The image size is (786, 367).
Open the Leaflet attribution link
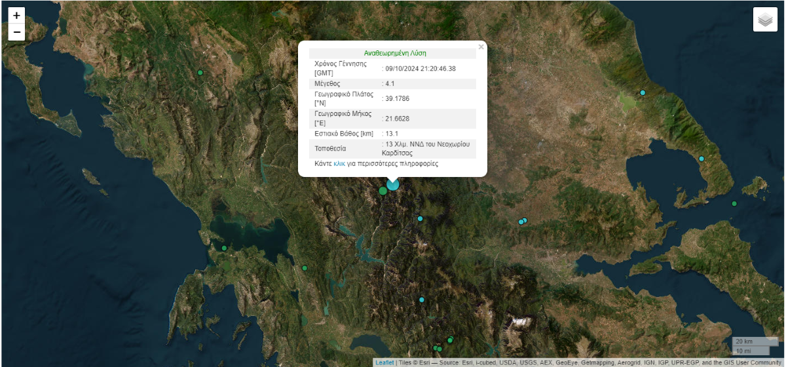click(x=384, y=362)
